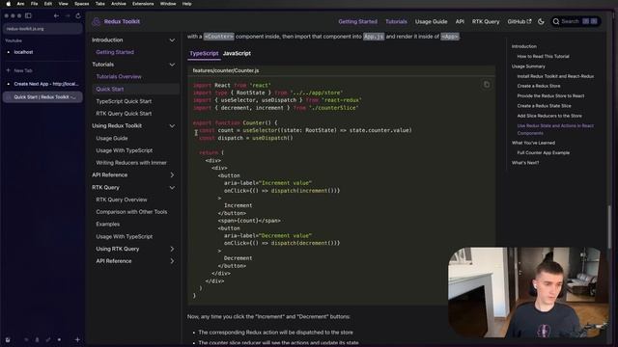Jump to Provide the Redux Store to React
The height and width of the screenshot is (347, 618).
(x=550, y=96)
